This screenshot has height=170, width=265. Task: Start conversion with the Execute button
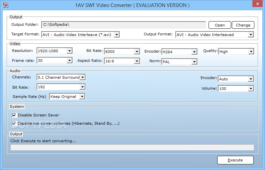pyautogui.click(x=235, y=160)
